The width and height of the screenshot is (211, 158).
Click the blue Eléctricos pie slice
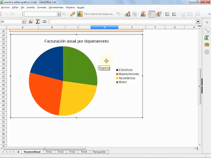(x=50, y=63)
